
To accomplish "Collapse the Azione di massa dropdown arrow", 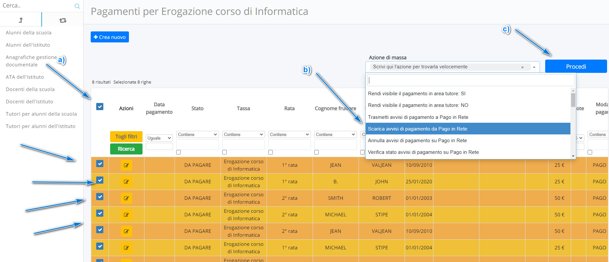I will [x=534, y=67].
